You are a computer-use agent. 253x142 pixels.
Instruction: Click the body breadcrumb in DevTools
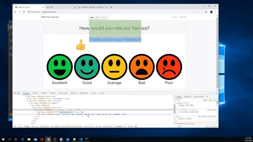tap(20, 126)
